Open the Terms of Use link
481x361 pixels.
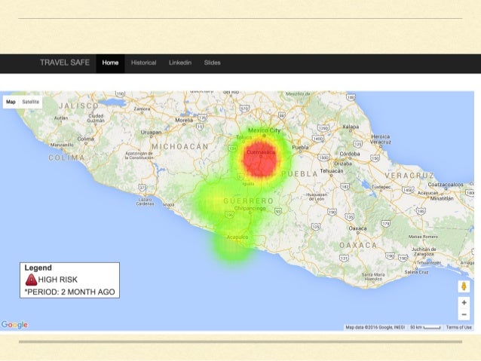pyautogui.click(x=459, y=327)
